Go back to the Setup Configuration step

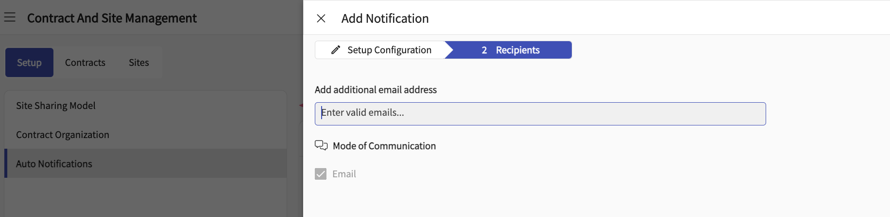click(x=381, y=50)
